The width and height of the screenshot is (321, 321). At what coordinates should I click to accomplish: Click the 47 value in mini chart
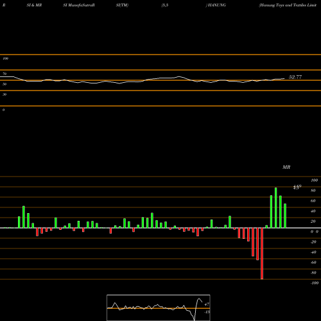pyautogui.click(x=207, y=304)
